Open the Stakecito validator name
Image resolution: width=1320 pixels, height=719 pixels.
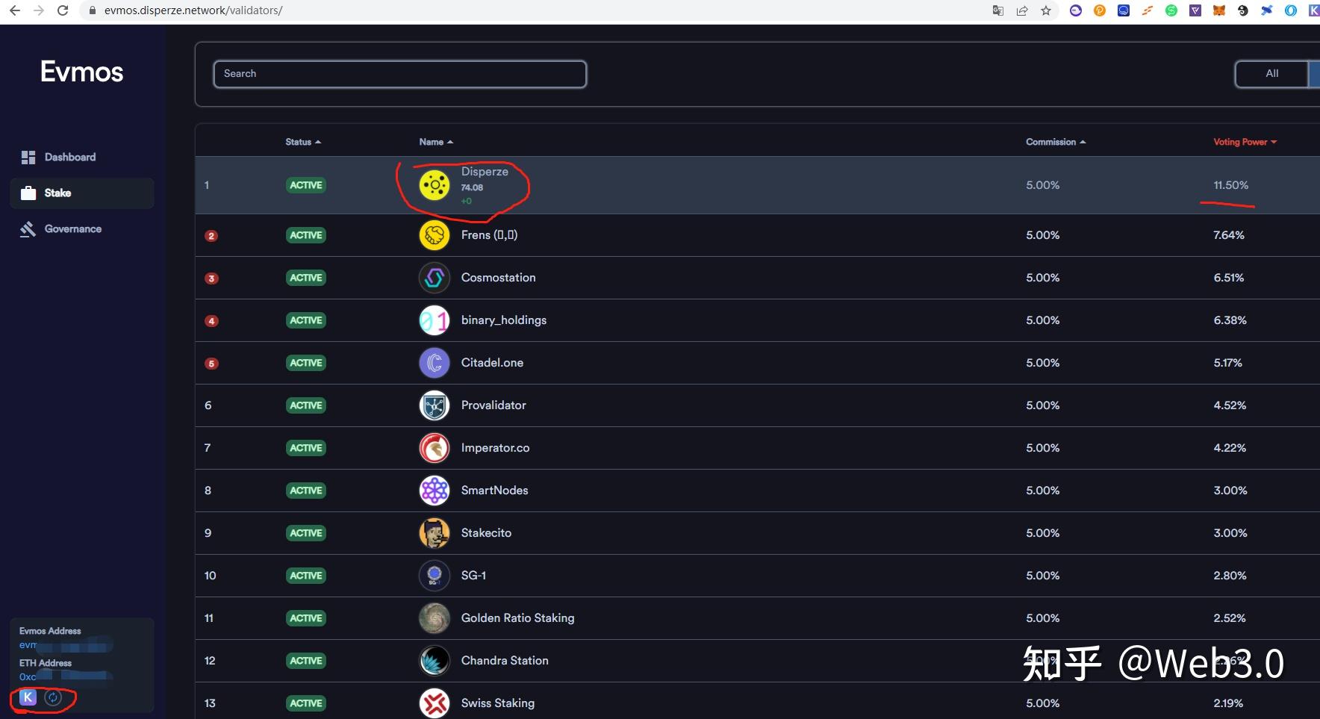(486, 533)
